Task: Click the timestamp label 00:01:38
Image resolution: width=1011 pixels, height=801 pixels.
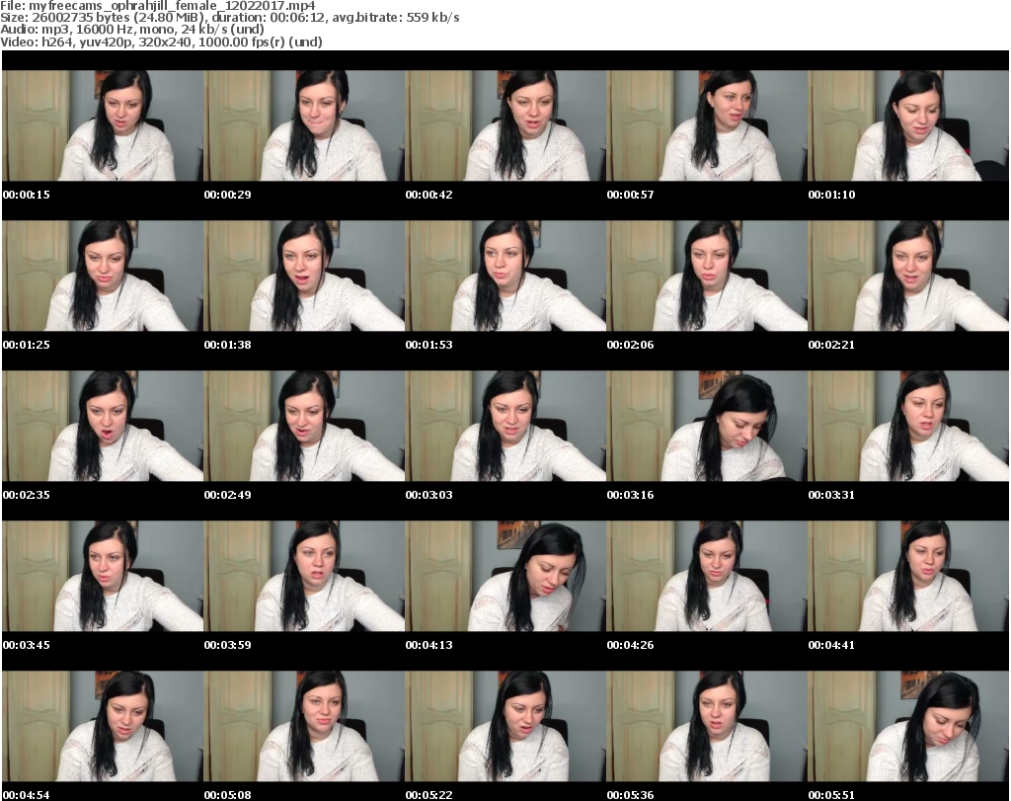Action: (x=228, y=345)
